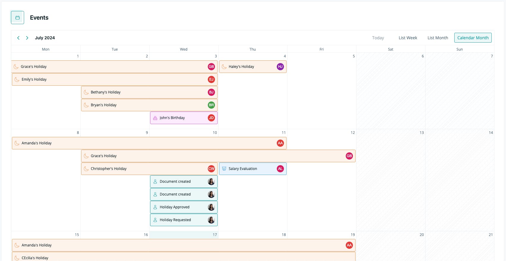This screenshot has height=261, width=506.
Task: Select date number 5 on Friday
Action: coord(354,56)
